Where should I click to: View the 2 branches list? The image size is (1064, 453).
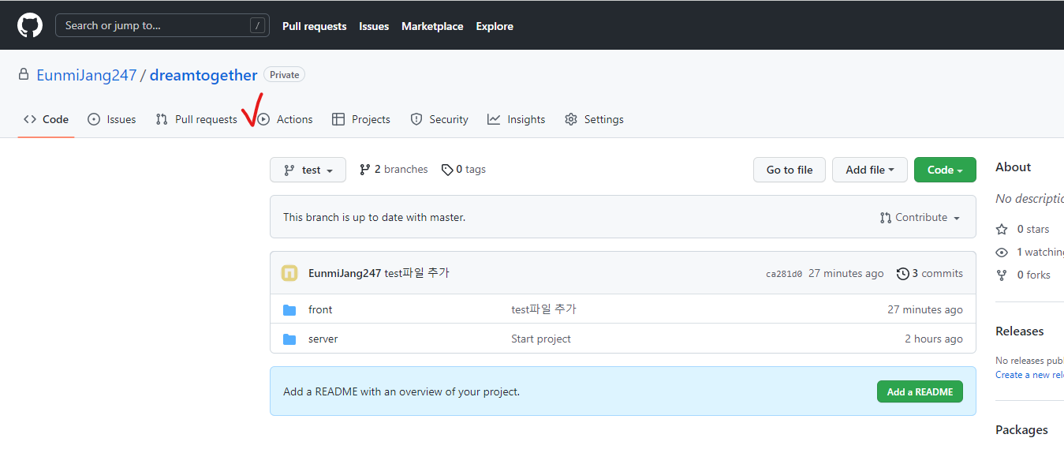[394, 170]
